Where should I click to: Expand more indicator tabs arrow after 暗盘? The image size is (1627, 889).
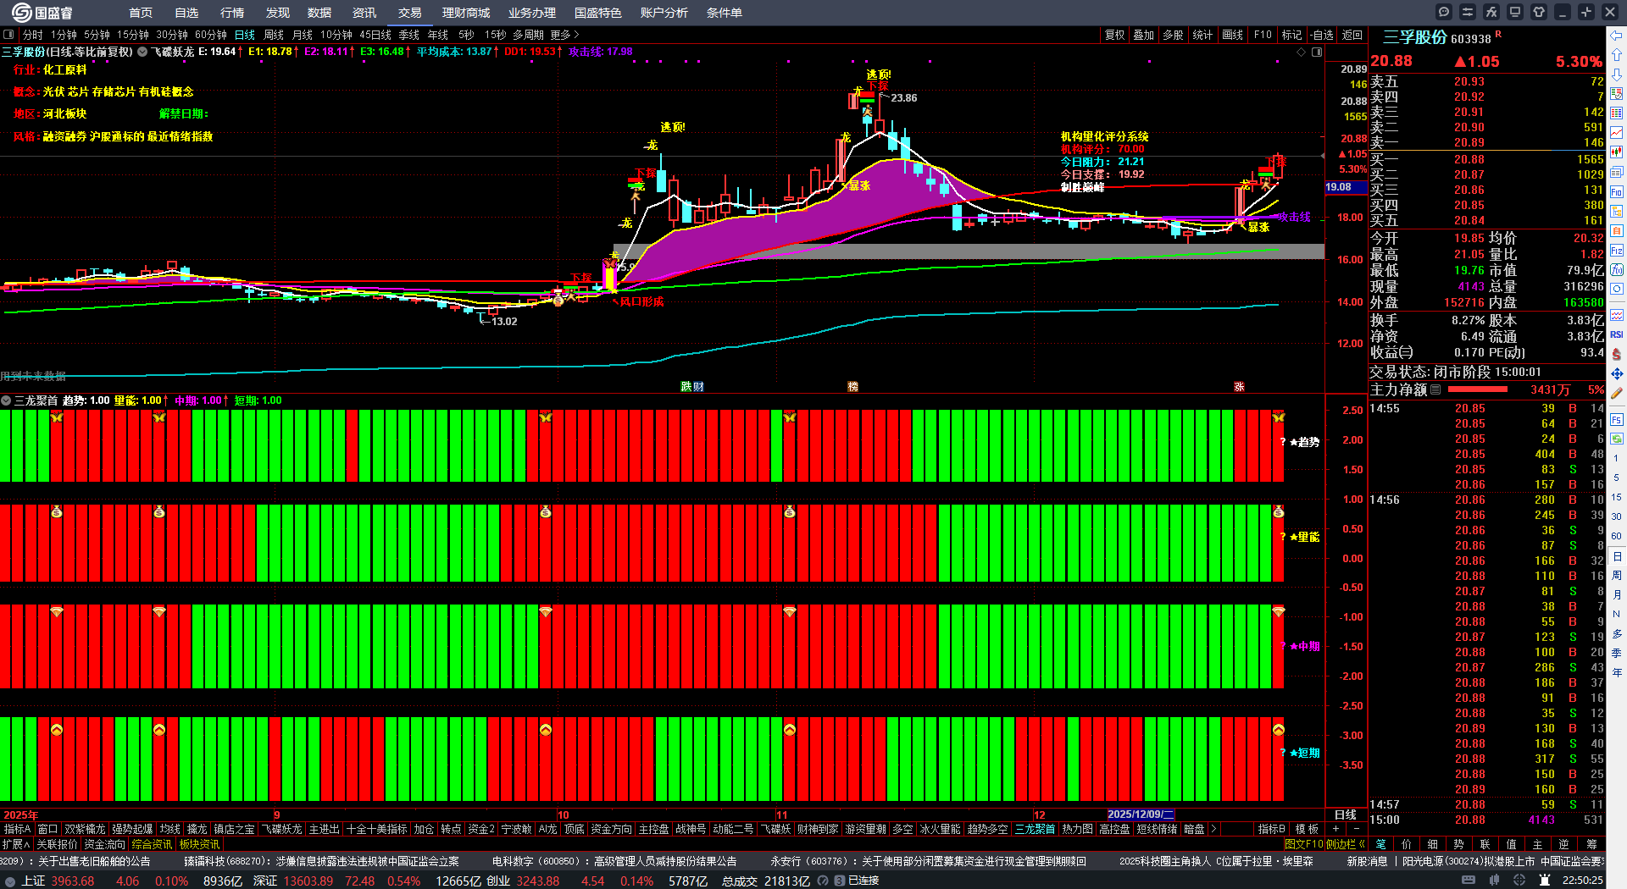[x=1213, y=829]
